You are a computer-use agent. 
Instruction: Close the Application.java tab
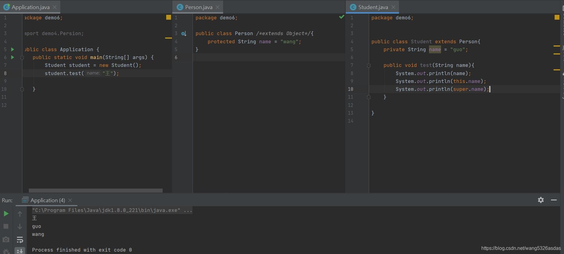click(x=54, y=7)
